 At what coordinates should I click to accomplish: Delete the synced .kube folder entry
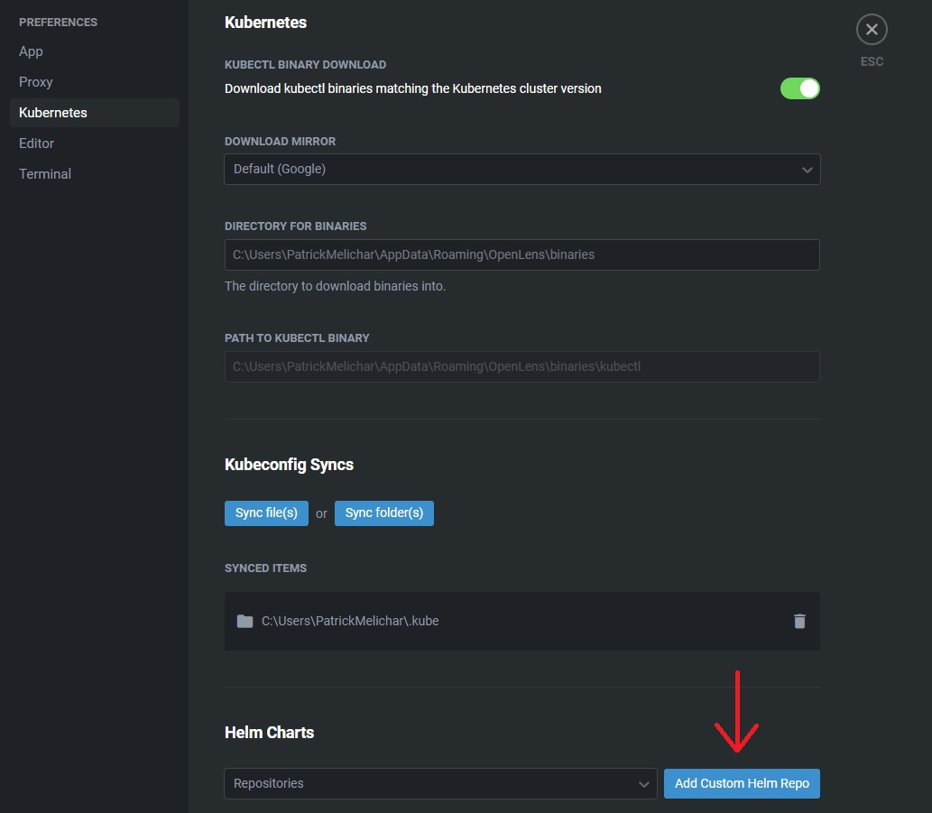point(799,621)
